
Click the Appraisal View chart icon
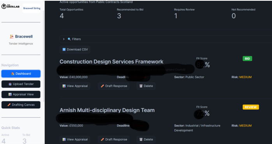click(x=10, y=94)
